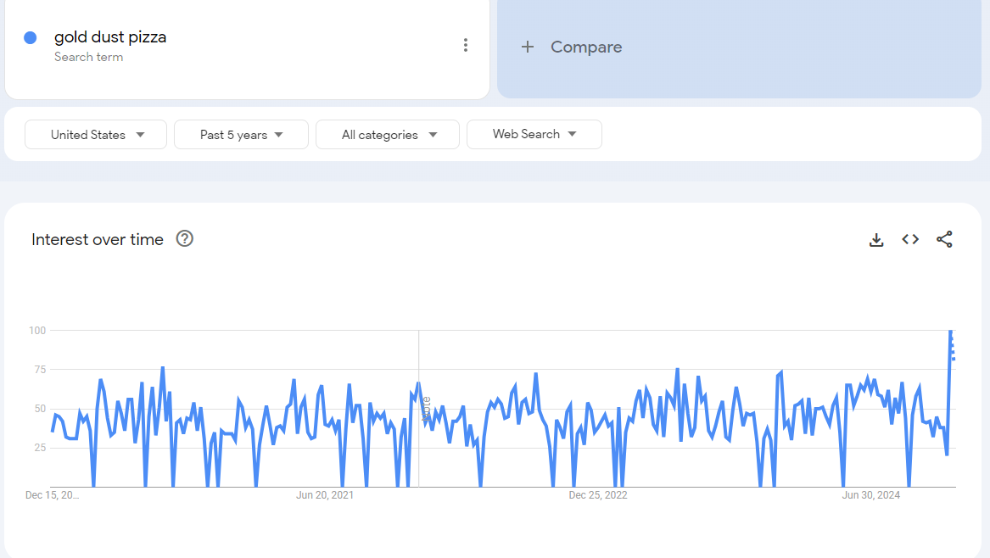
Task: Open the Web Search type dropdown
Action: 534,134
